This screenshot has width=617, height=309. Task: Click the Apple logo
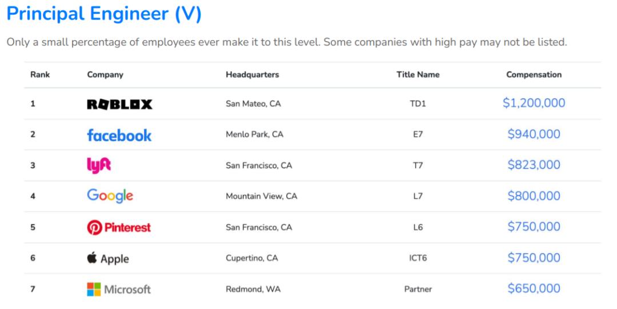click(x=108, y=258)
